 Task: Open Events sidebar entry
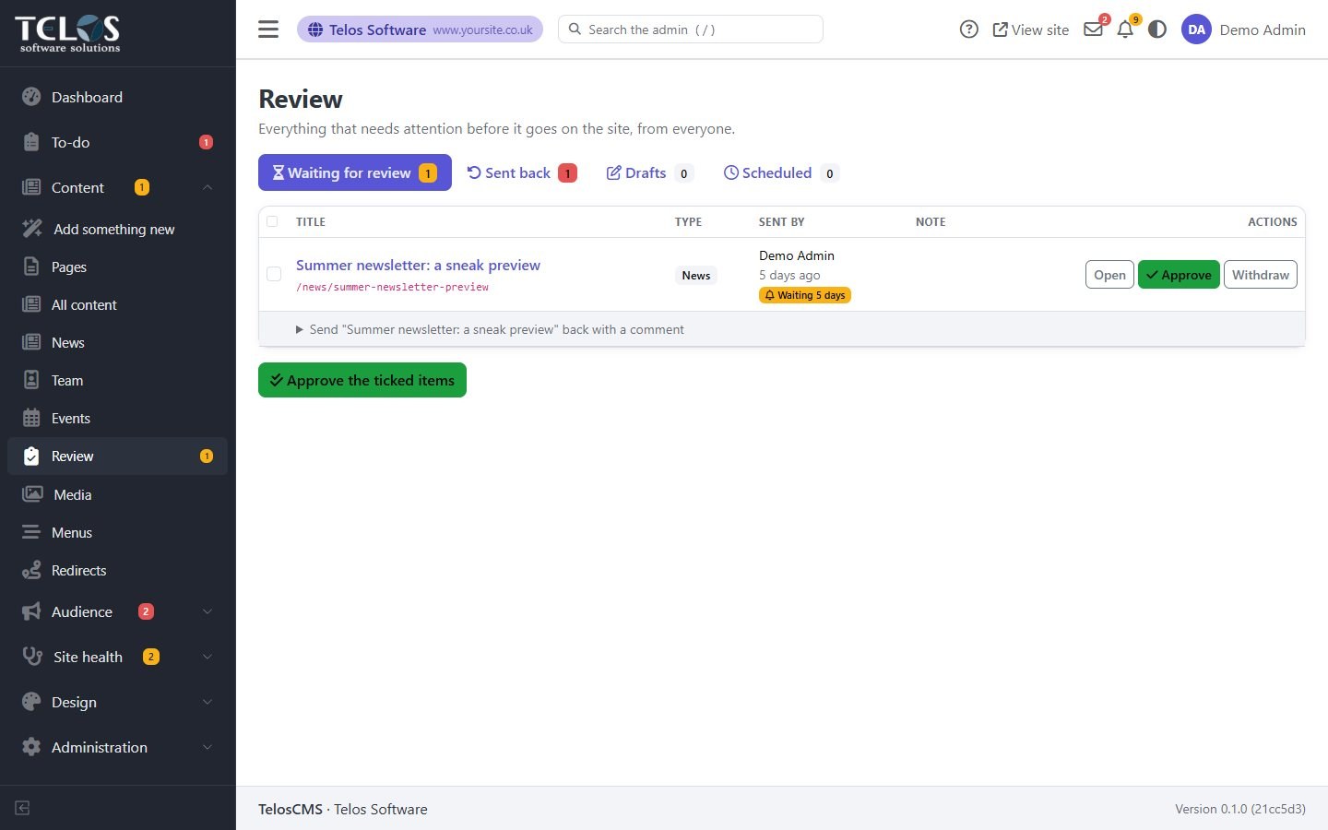117,418
